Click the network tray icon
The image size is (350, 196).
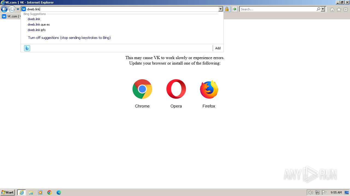[x=317, y=192]
